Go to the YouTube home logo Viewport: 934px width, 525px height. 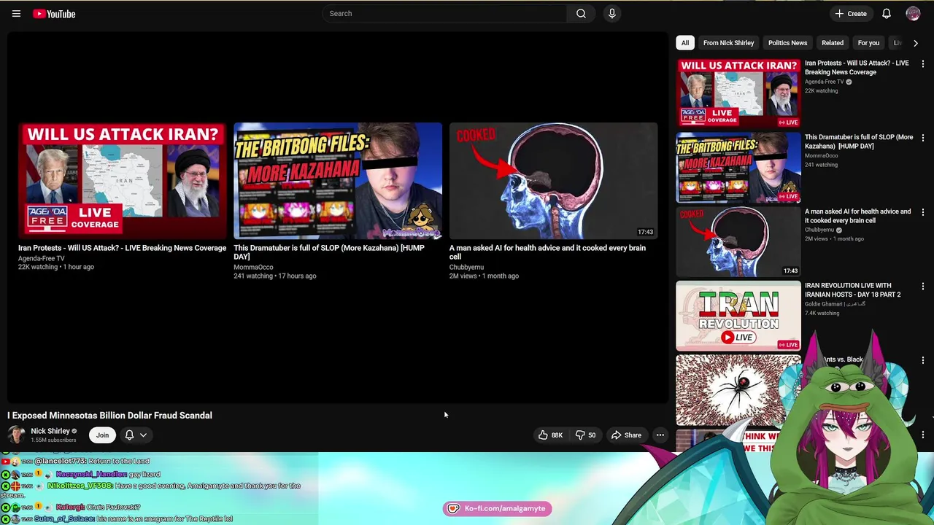pyautogui.click(x=54, y=14)
